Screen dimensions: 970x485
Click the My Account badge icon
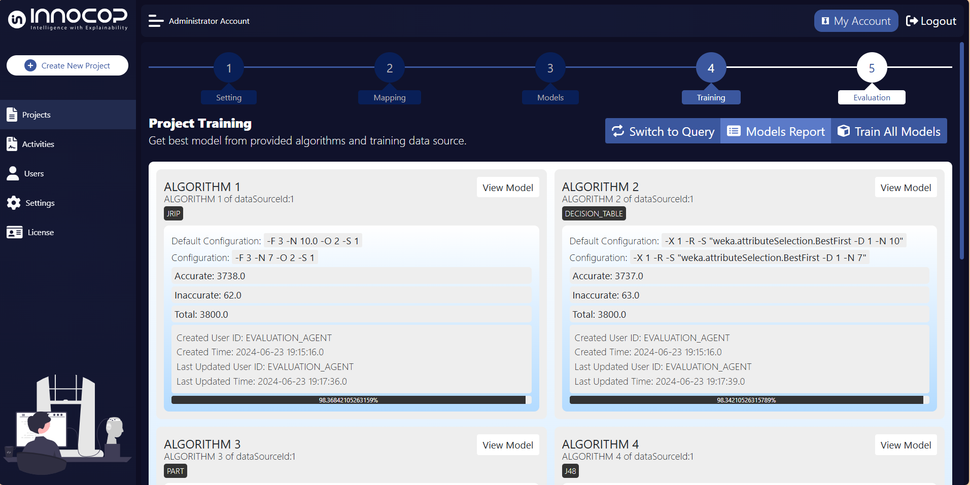point(825,21)
